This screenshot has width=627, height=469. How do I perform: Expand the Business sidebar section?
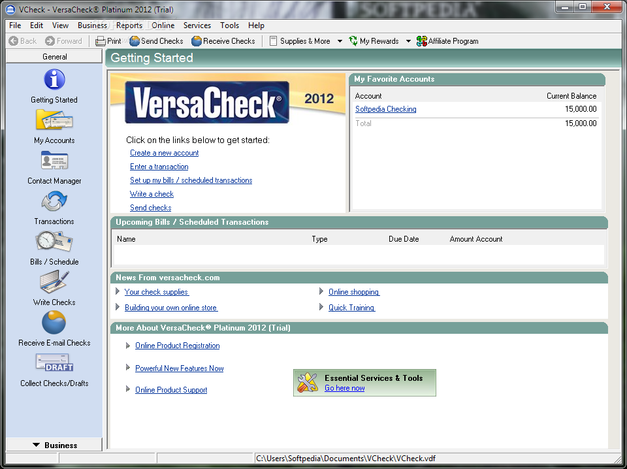coord(54,445)
